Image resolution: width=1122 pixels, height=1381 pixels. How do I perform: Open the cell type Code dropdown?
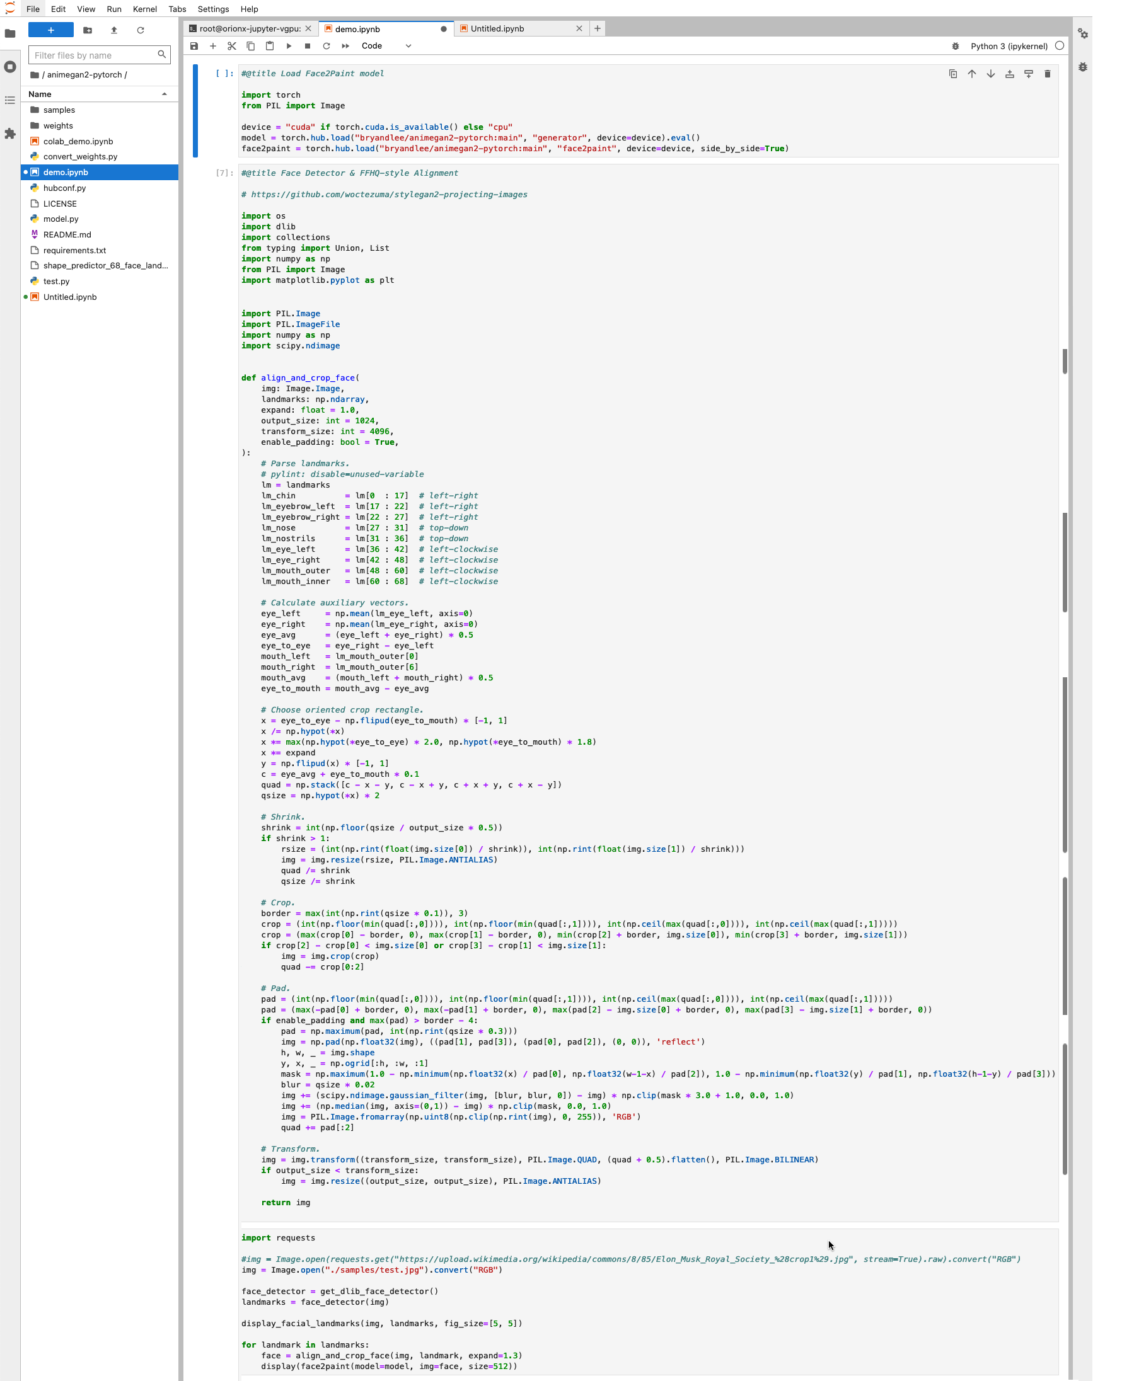(386, 46)
